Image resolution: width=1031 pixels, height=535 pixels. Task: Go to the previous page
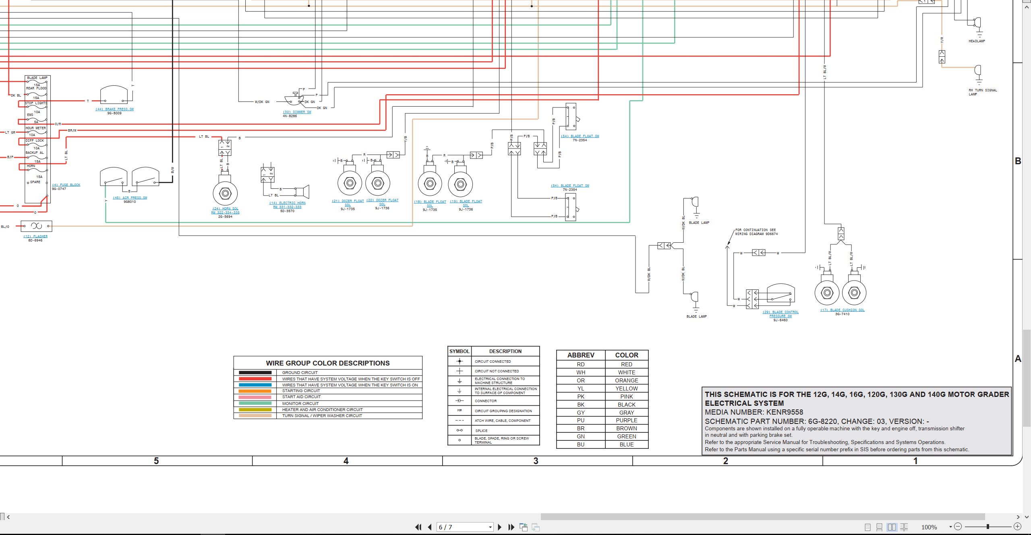pyautogui.click(x=430, y=527)
